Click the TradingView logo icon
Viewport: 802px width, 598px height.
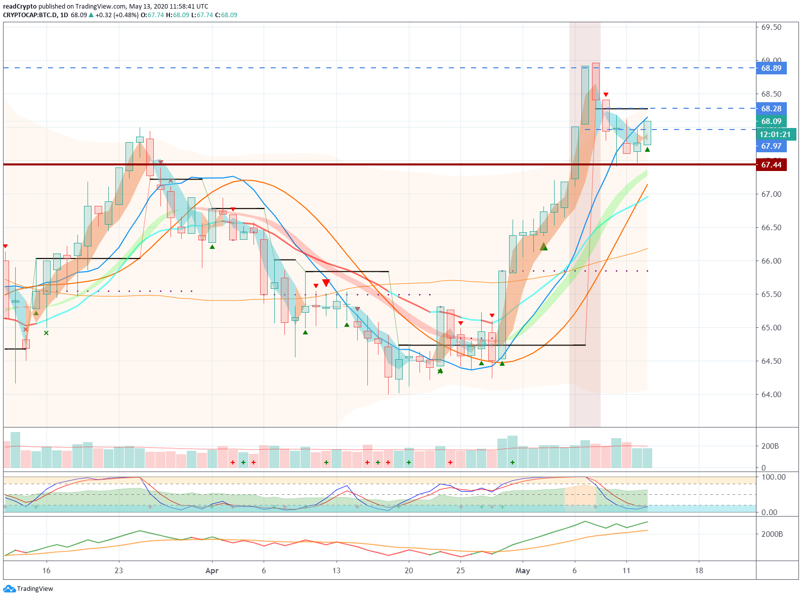pyautogui.click(x=9, y=588)
